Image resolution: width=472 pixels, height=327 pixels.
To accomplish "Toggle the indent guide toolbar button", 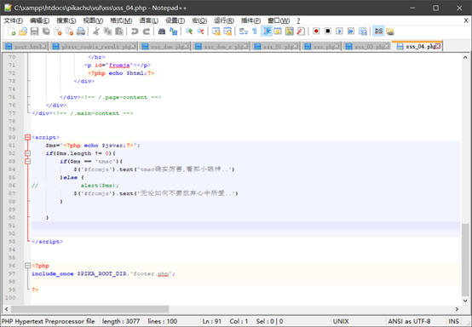I will click(267, 32).
